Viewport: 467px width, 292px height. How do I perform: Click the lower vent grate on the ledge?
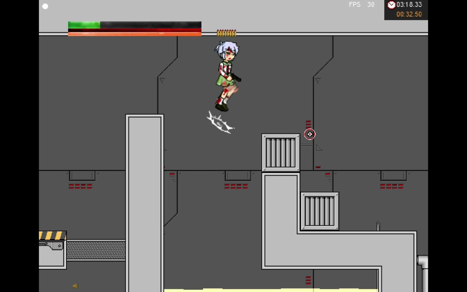tap(320, 211)
